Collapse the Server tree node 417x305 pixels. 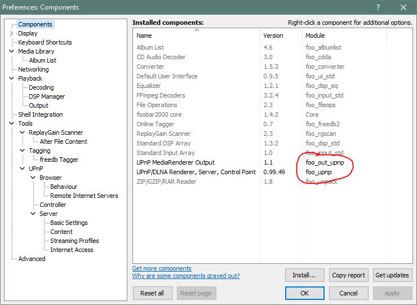click(x=33, y=214)
